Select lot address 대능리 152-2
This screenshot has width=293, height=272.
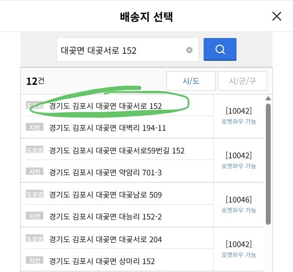click(106, 217)
